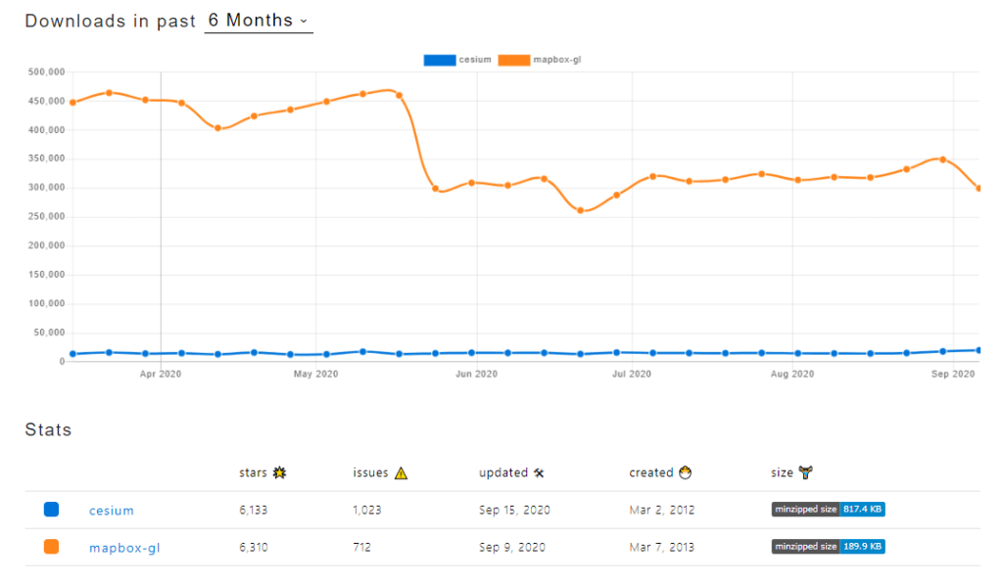Click the cesium stars count 6,133
Screen dimensions: 1003x581
(x=253, y=511)
